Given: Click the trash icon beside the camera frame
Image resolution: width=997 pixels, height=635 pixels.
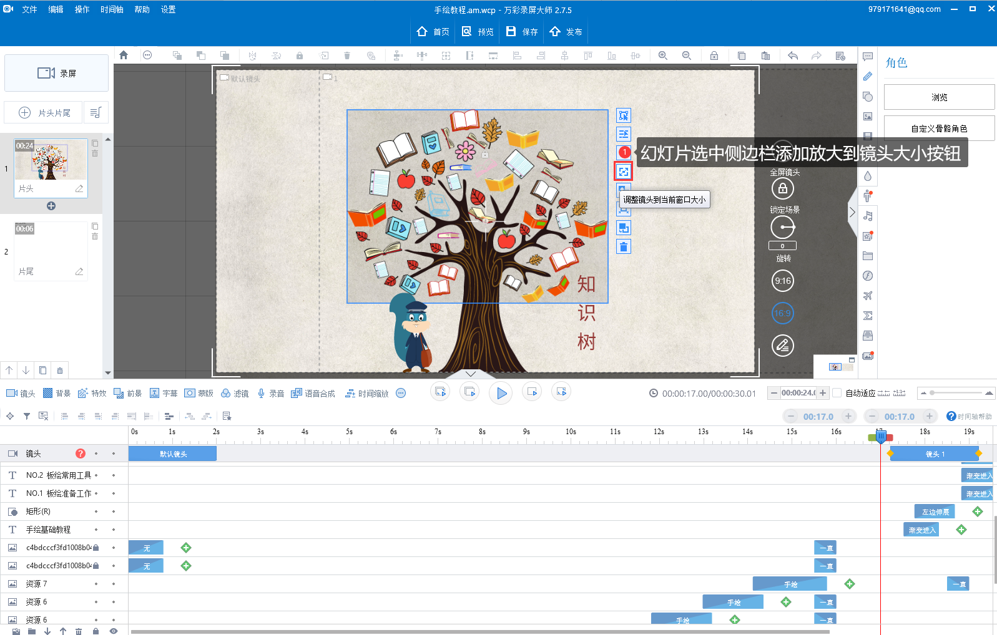Looking at the screenshot, I should pos(624,246).
